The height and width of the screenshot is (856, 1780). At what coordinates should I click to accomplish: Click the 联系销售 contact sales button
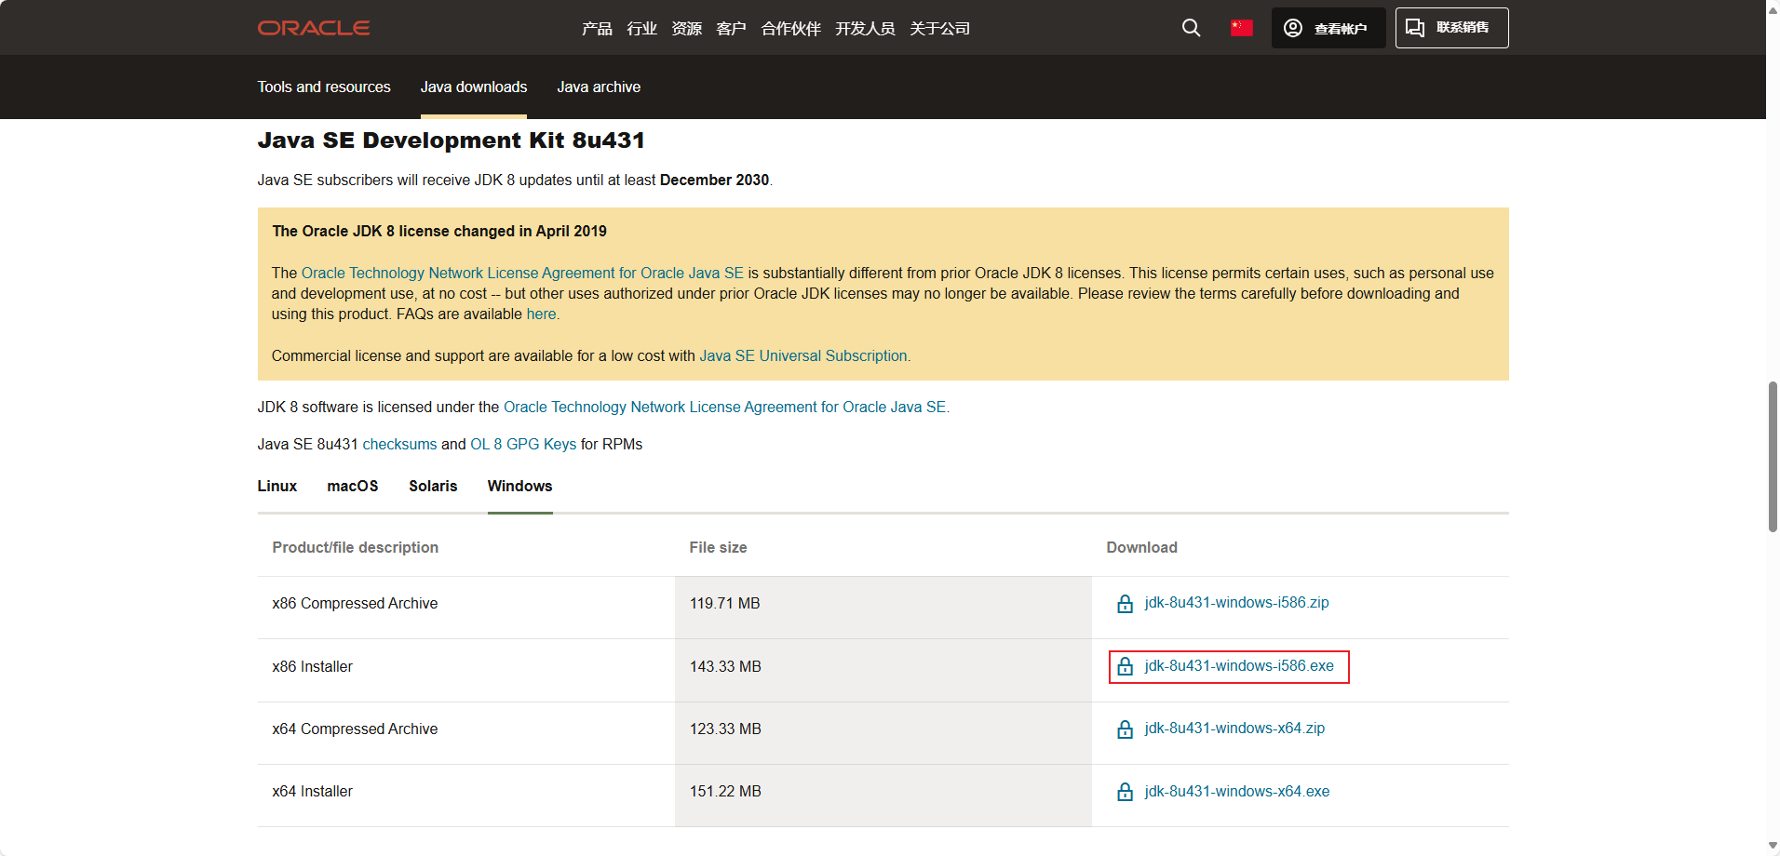(1451, 28)
